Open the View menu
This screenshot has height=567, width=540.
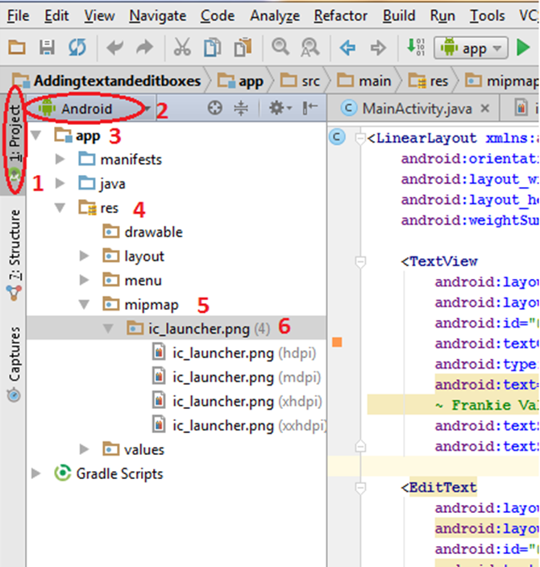(99, 16)
